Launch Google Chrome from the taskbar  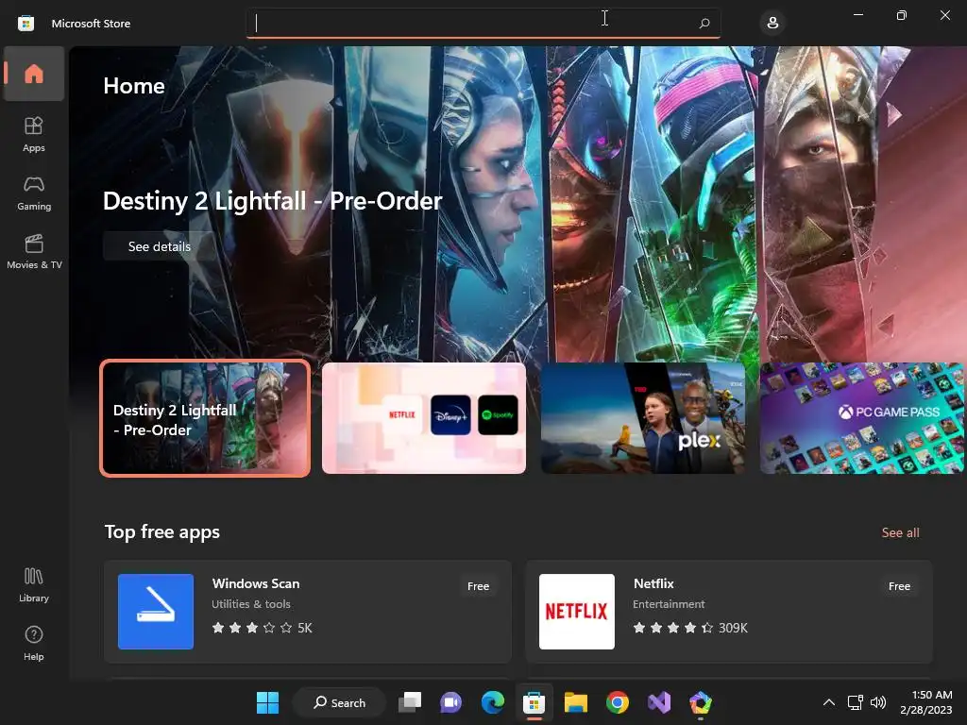click(618, 702)
